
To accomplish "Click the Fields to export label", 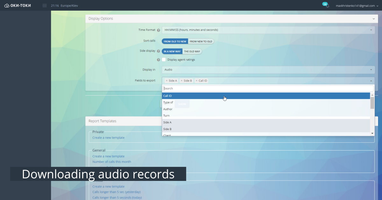I will (145, 81).
